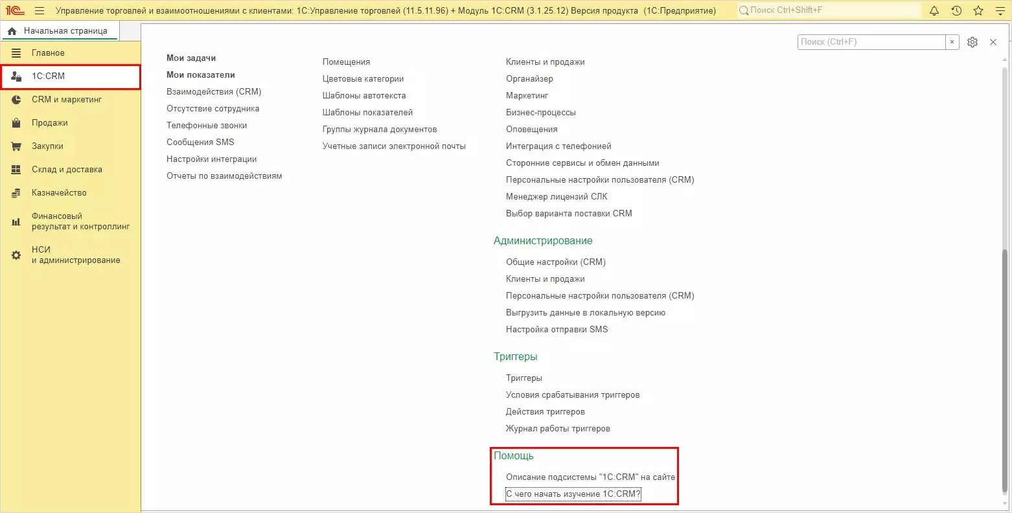Open Помещения
This screenshot has height=513, width=1012.
click(x=347, y=62)
